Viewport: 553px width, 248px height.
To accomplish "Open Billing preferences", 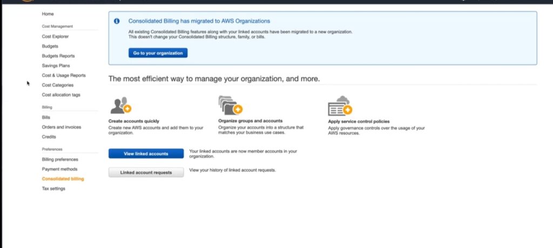I will pos(60,159).
